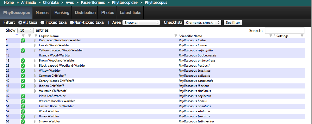Select the Non-ticked taxa radio button

(x=72, y=23)
